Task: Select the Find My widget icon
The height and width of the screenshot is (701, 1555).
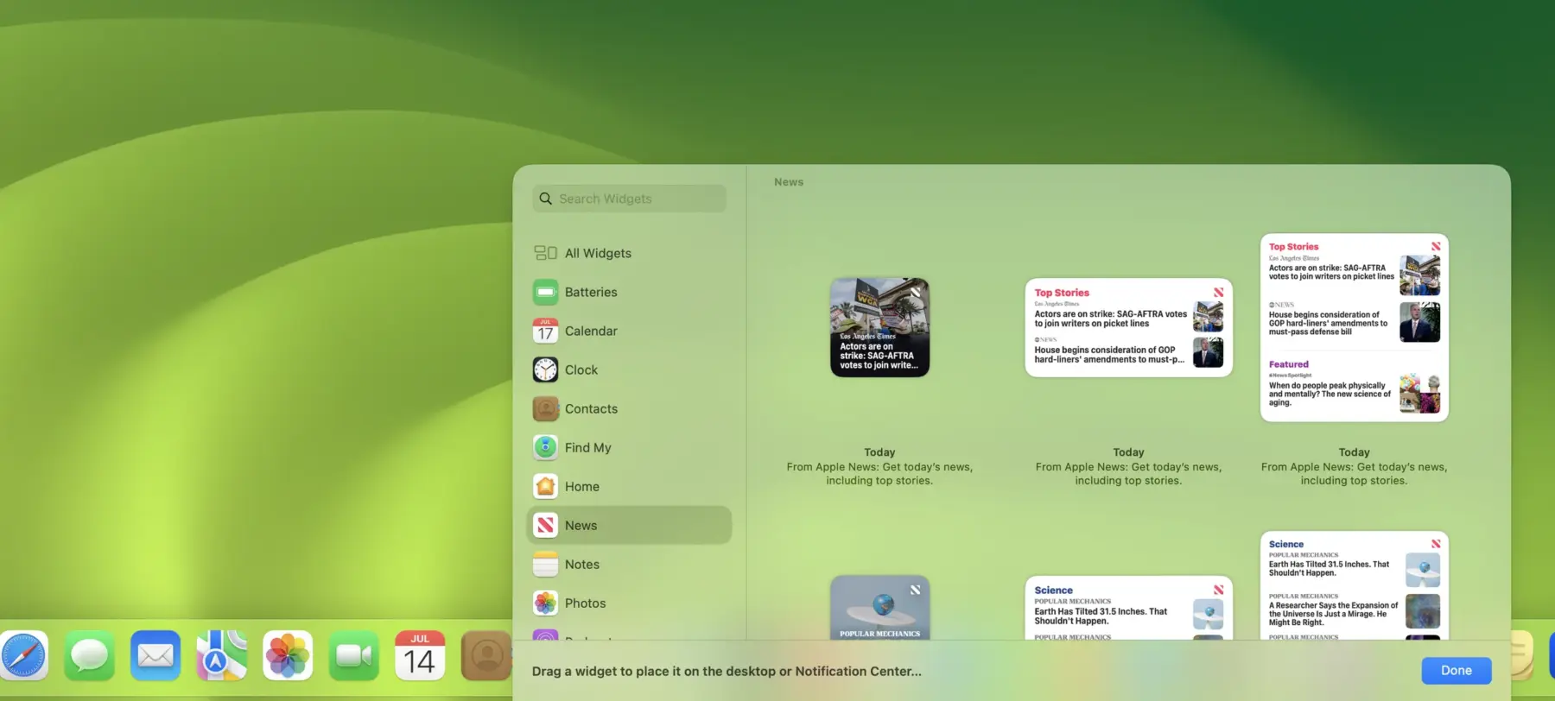Action: pyautogui.click(x=545, y=447)
